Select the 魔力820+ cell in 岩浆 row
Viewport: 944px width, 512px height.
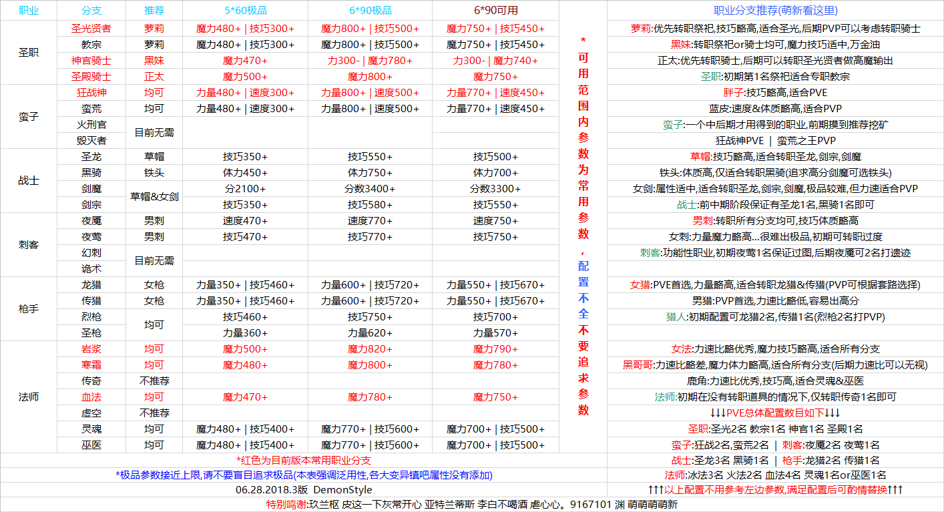click(x=370, y=349)
